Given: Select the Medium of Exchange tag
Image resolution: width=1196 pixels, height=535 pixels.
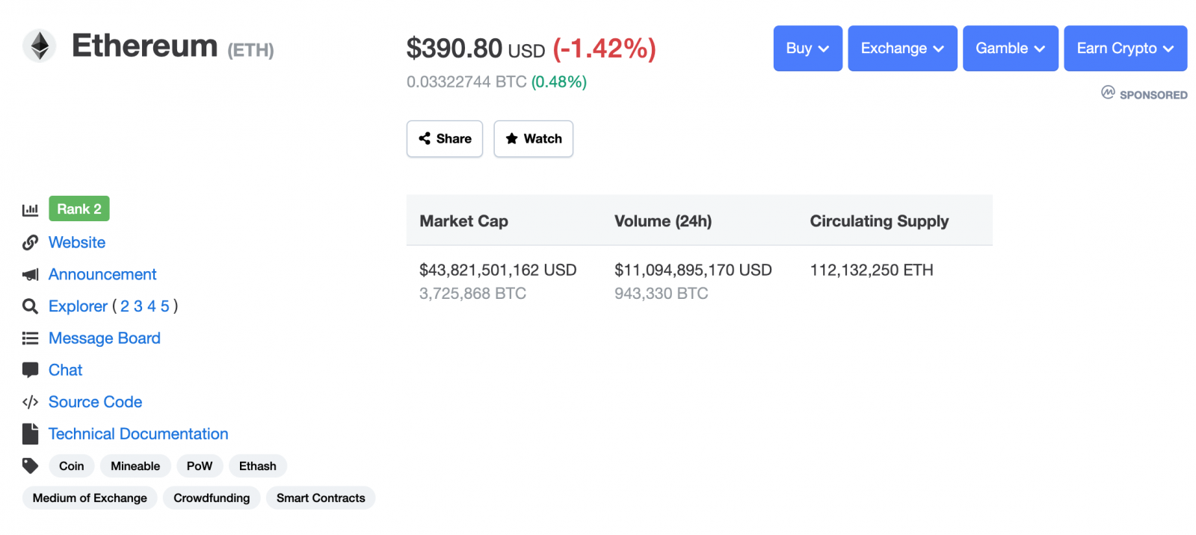Looking at the screenshot, I should click(90, 498).
